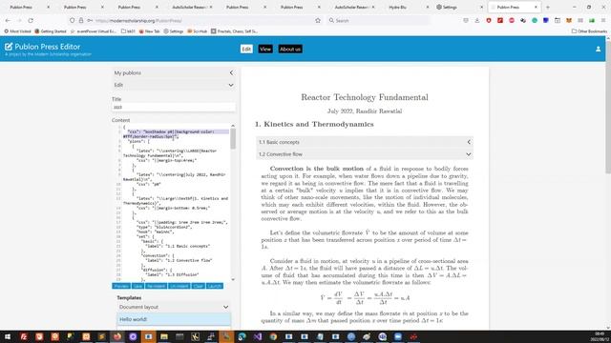Click the Clear button
This screenshot has height=343, width=611.
[x=198, y=286]
